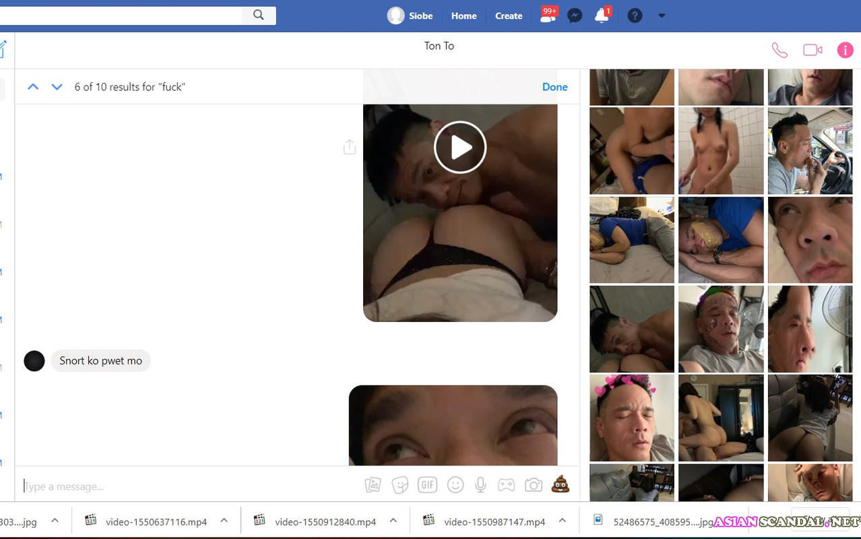The image size is (861, 539).
Task: Open the Messenger icon in top bar
Action: pyautogui.click(x=575, y=15)
